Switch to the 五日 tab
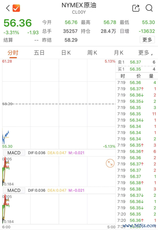This screenshot has height=230, width=158. [x=39, y=53]
